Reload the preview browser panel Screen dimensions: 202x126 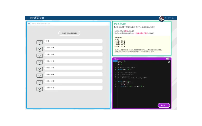(29, 24)
